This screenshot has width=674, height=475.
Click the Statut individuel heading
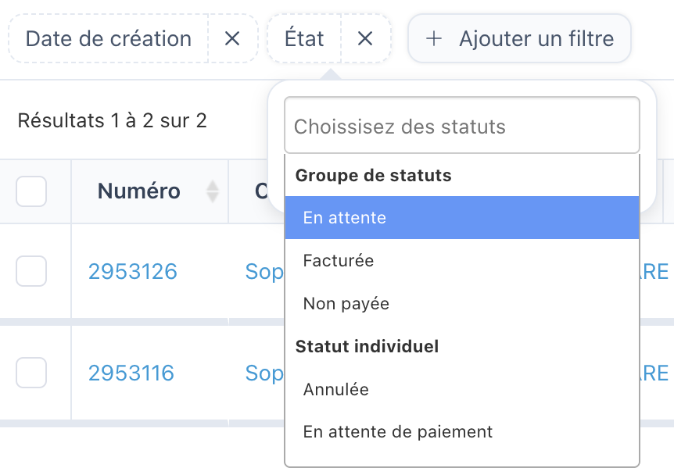click(367, 346)
